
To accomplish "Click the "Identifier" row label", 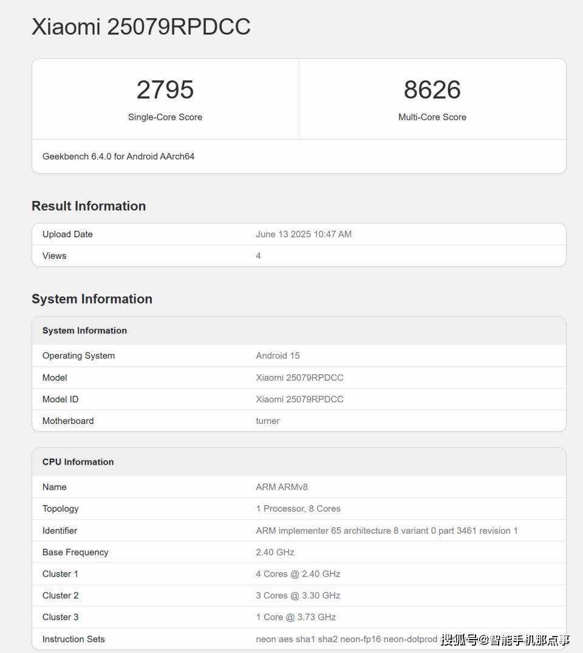I will 60,530.
